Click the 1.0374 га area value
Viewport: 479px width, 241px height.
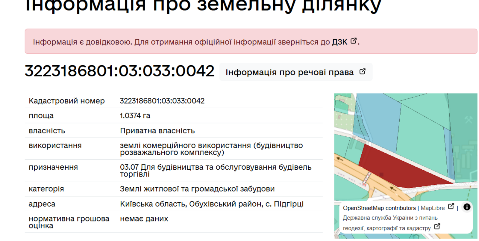pyautogui.click(x=135, y=116)
